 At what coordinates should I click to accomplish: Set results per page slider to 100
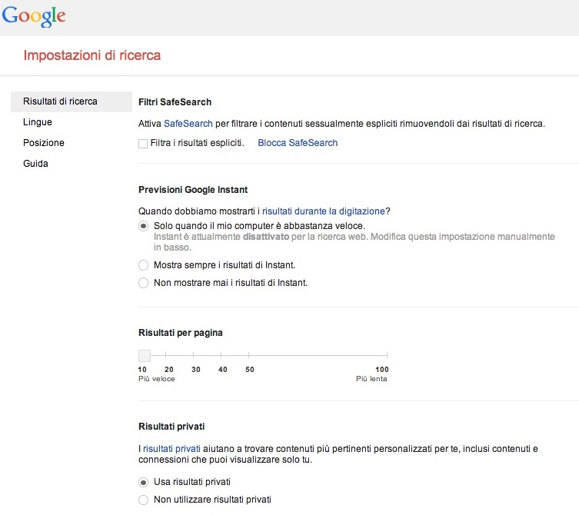[x=387, y=355]
